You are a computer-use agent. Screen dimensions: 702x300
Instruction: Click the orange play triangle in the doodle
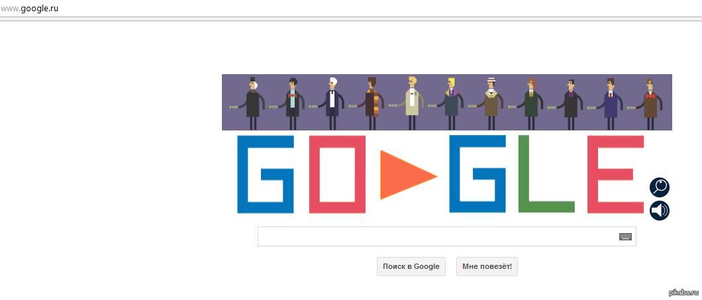(405, 175)
